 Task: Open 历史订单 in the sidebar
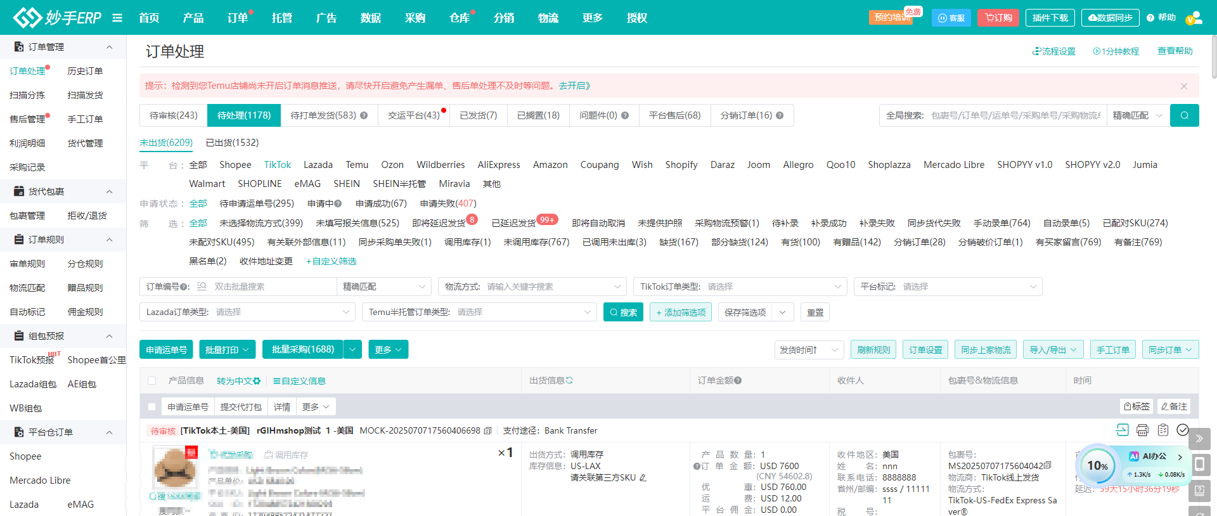tap(85, 71)
